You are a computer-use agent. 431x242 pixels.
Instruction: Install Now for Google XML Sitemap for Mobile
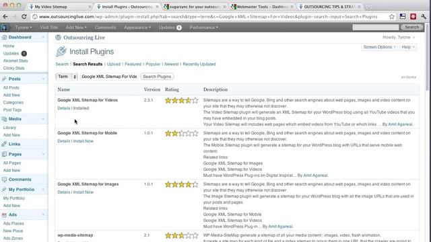(x=84, y=141)
